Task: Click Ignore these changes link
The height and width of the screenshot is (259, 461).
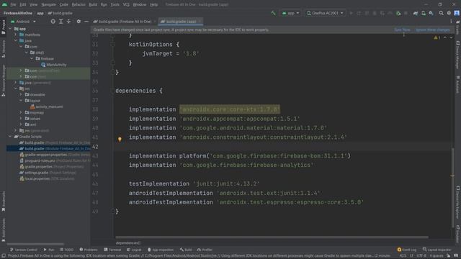Action: click(x=433, y=29)
